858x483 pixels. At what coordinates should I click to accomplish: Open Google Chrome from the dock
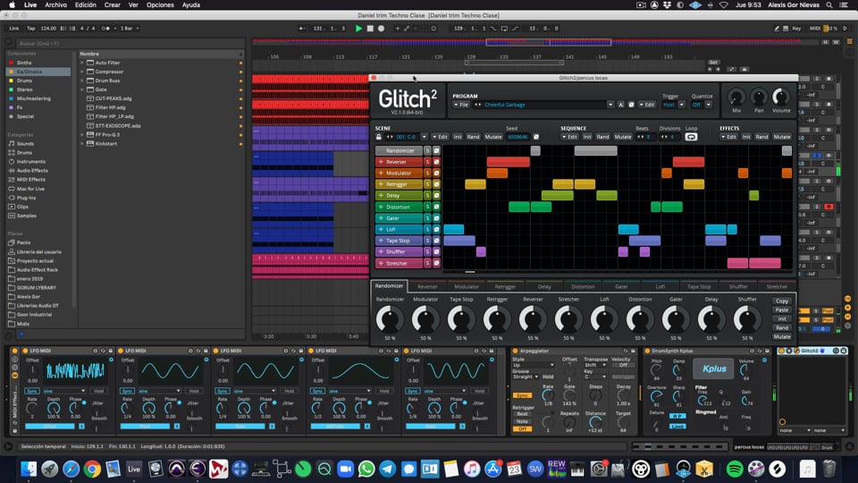tap(92, 469)
